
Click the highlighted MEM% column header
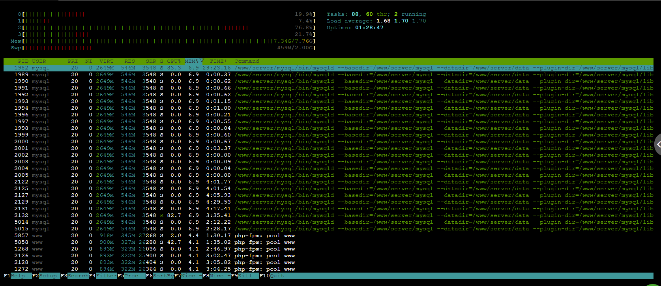coord(194,61)
